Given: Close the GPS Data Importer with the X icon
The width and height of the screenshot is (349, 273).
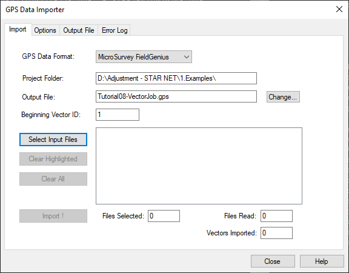Looking at the screenshot, I should pyautogui.click(x=339, y=9).
